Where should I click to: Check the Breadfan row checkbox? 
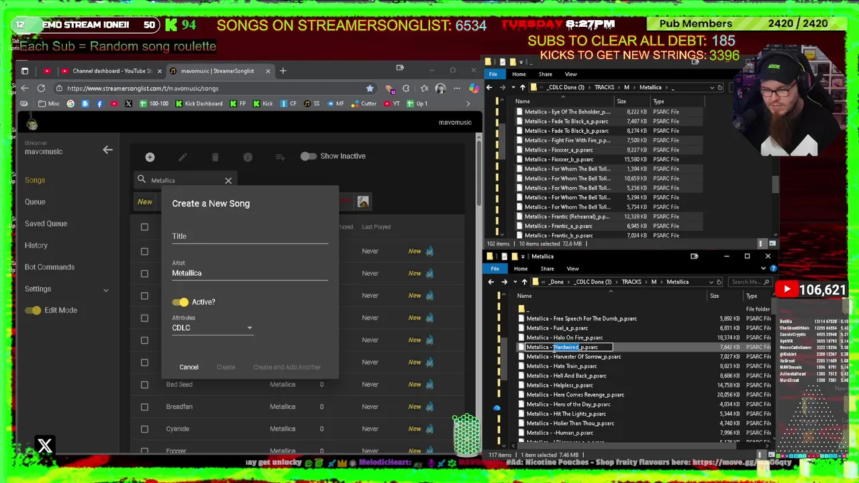(x=144, y=407)
